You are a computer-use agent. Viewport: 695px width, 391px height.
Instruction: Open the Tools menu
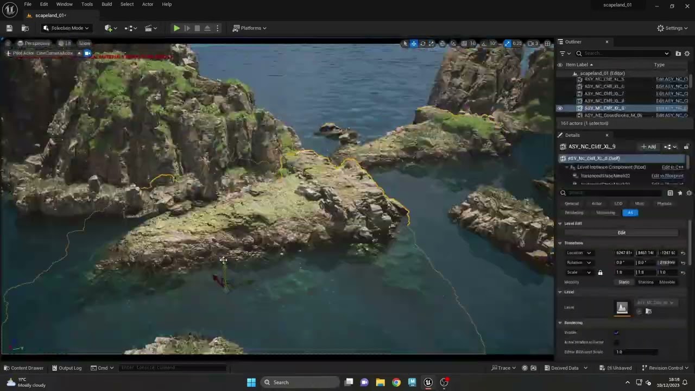click(87, 4)
